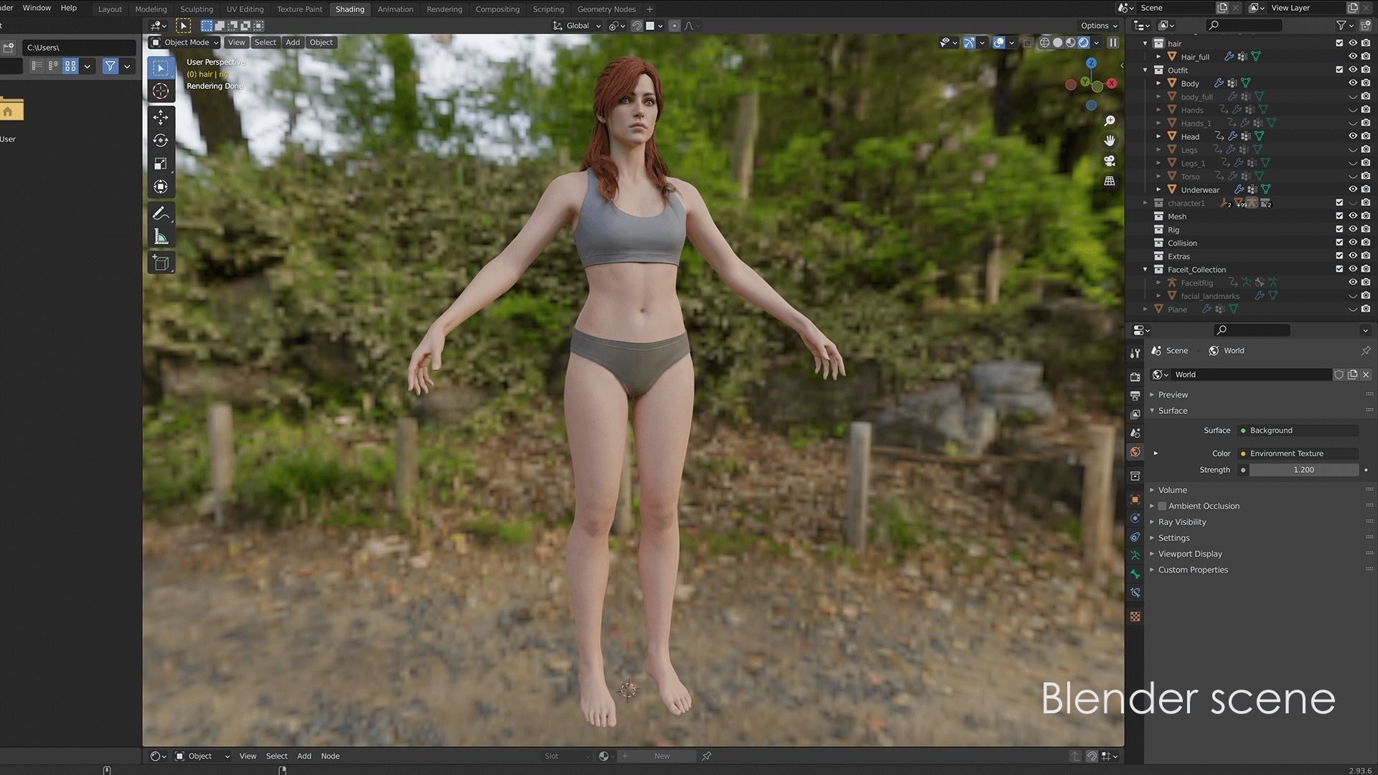The image size is (1378, 775).
Task: Click the Strength slider set to 1.200
Action: pos(1303,470)
